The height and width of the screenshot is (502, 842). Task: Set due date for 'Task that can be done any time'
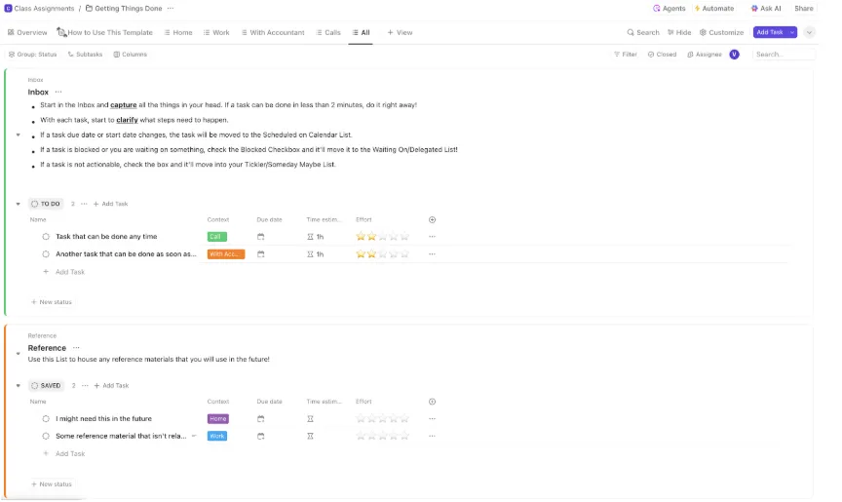pyautogui.click(x=261, y=237)
